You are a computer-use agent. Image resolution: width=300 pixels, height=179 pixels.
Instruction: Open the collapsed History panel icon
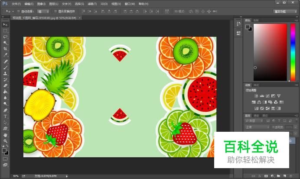238,24
